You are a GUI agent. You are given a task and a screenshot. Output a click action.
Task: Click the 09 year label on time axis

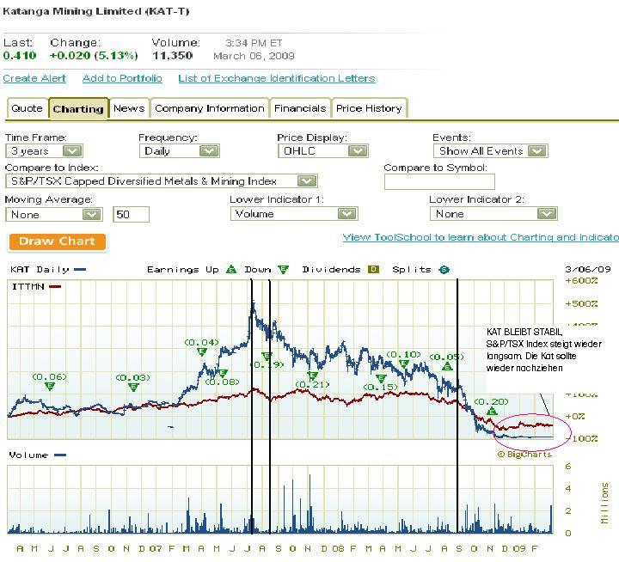[x=519, y=548]
